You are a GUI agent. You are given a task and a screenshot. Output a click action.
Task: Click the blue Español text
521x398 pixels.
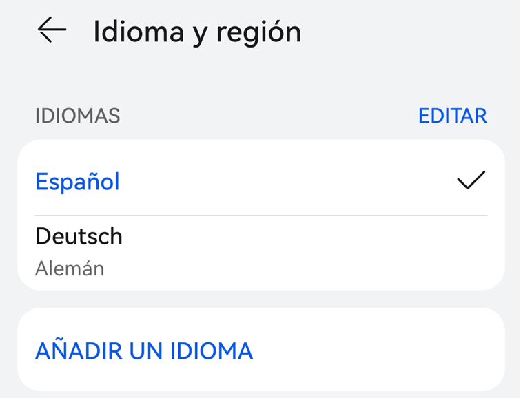pyautogui.click(x=77, y=182)
